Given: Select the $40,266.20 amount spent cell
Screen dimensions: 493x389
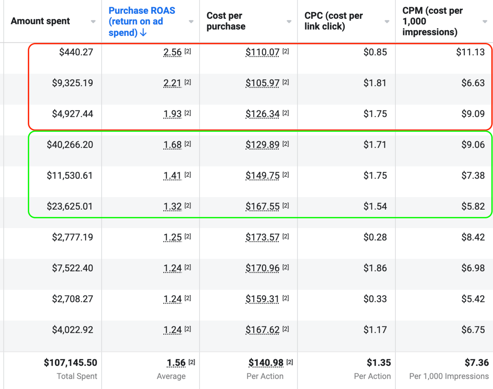Looking at the screenshot, I should point(70,145).
